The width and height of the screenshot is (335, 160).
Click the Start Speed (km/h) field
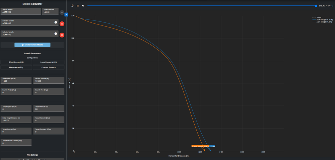[16, 80]
